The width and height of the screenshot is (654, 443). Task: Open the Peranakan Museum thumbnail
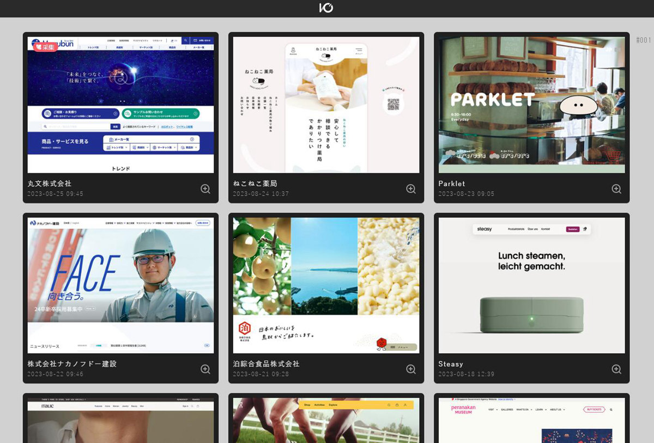click(x=532, y=420)
